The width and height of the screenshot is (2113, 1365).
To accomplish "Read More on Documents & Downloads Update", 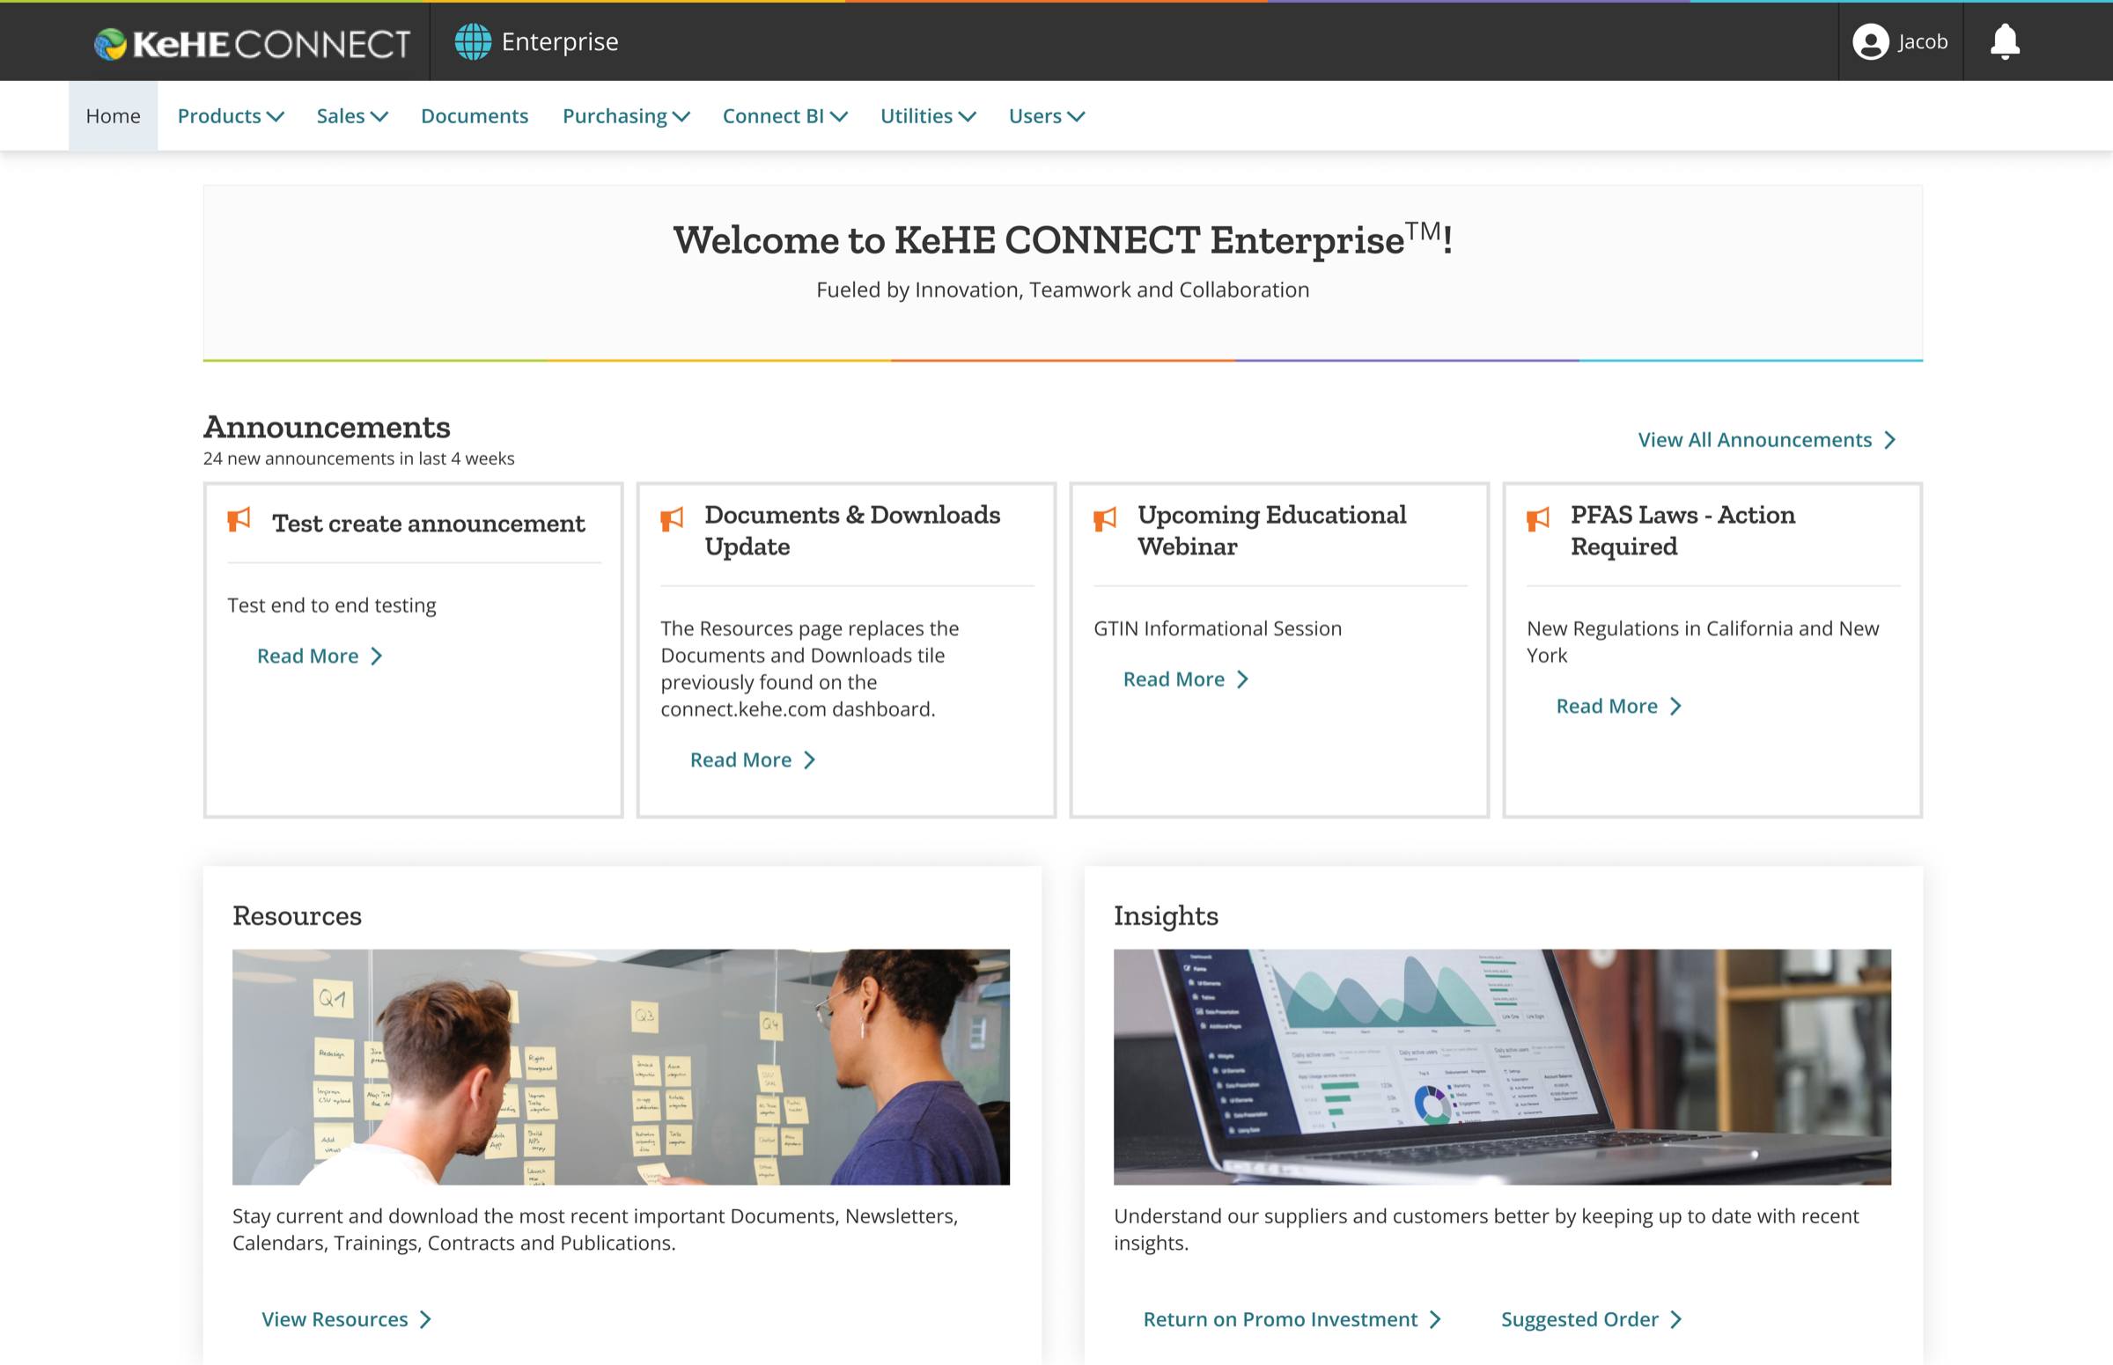I will click(x=752, y=760).
